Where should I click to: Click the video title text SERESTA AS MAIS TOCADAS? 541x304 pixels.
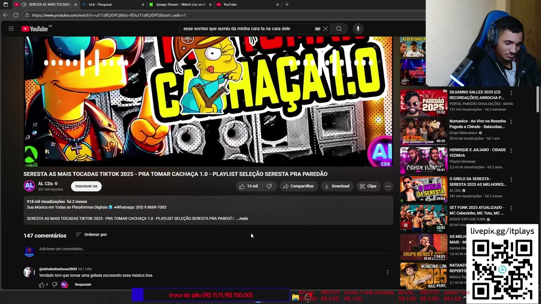tap(175, 174)
